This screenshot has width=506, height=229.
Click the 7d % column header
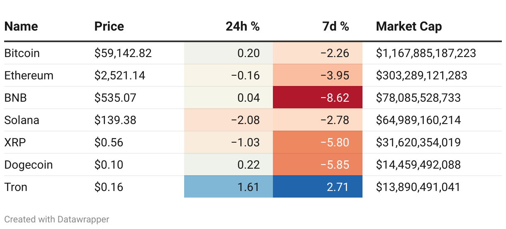pos(336,26)
